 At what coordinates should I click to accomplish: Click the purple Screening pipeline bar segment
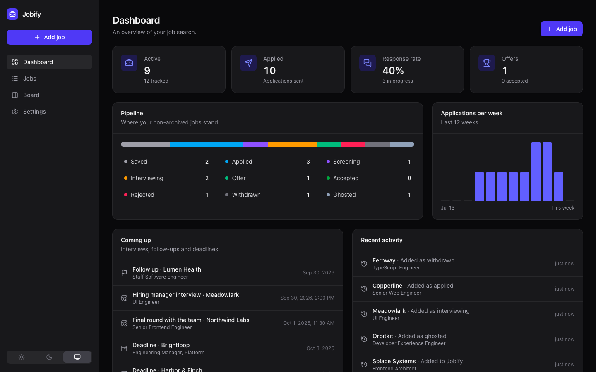pos(255,144)
